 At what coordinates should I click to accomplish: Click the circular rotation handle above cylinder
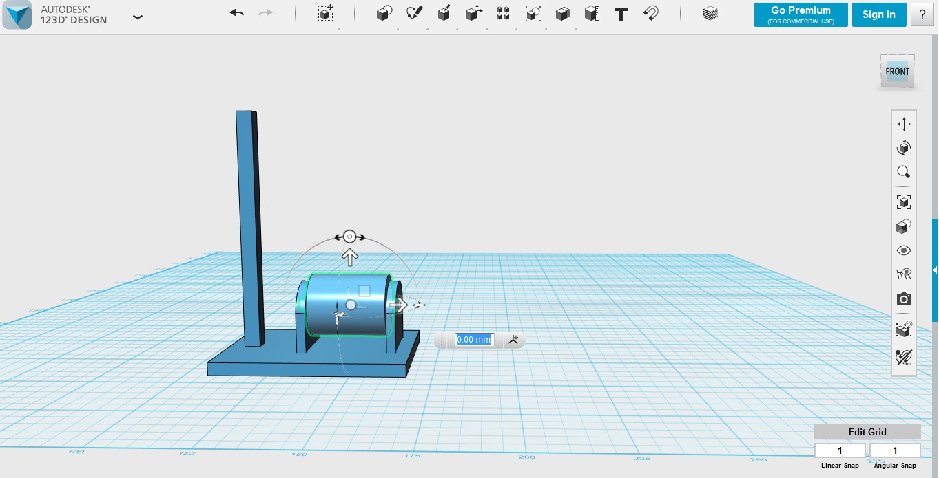coord(349,237)
